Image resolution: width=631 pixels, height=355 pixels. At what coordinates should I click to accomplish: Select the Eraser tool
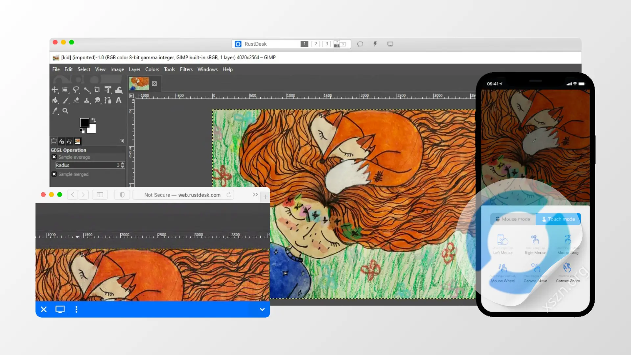[76, 100]
